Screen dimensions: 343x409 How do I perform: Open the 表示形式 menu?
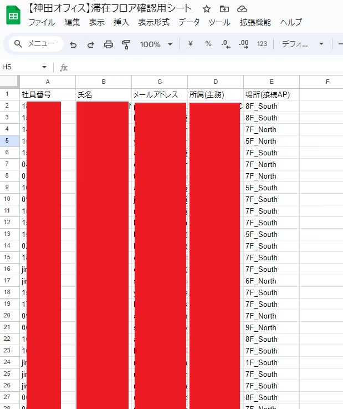(153, 22)
